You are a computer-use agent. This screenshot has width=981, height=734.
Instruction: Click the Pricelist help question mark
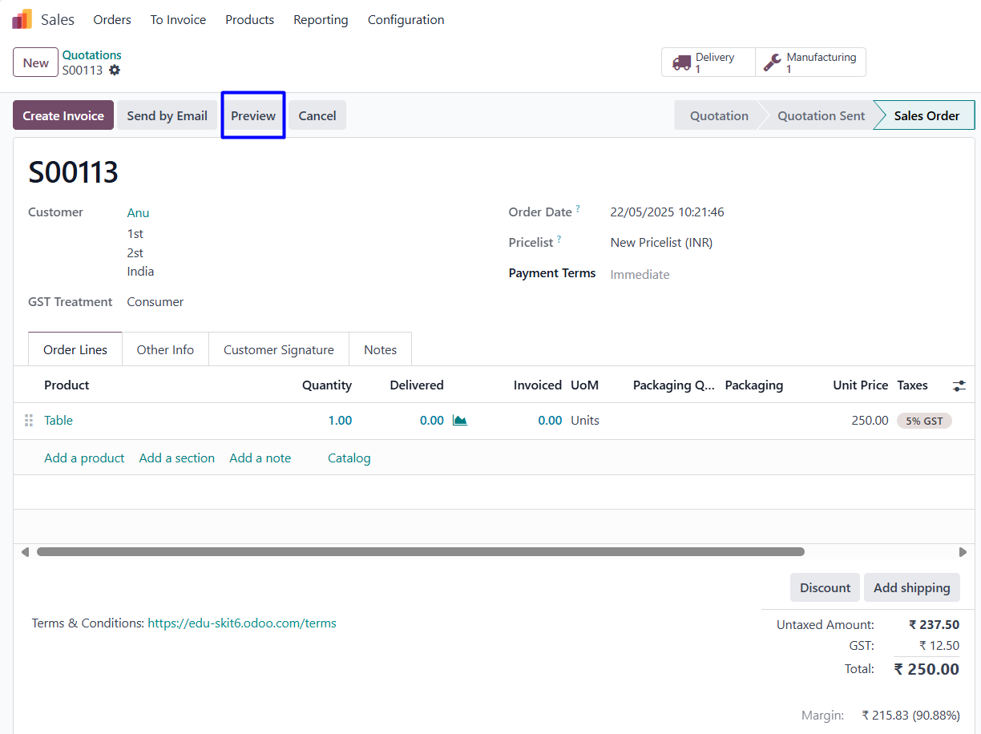[559, 239]
